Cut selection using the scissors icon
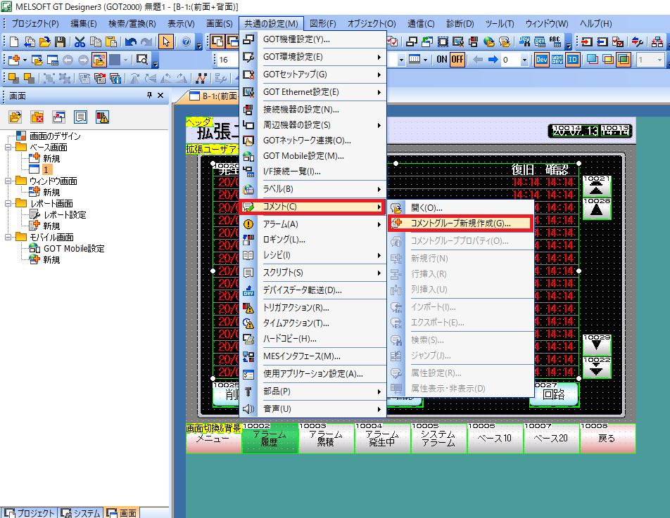 tap(80, 41)
